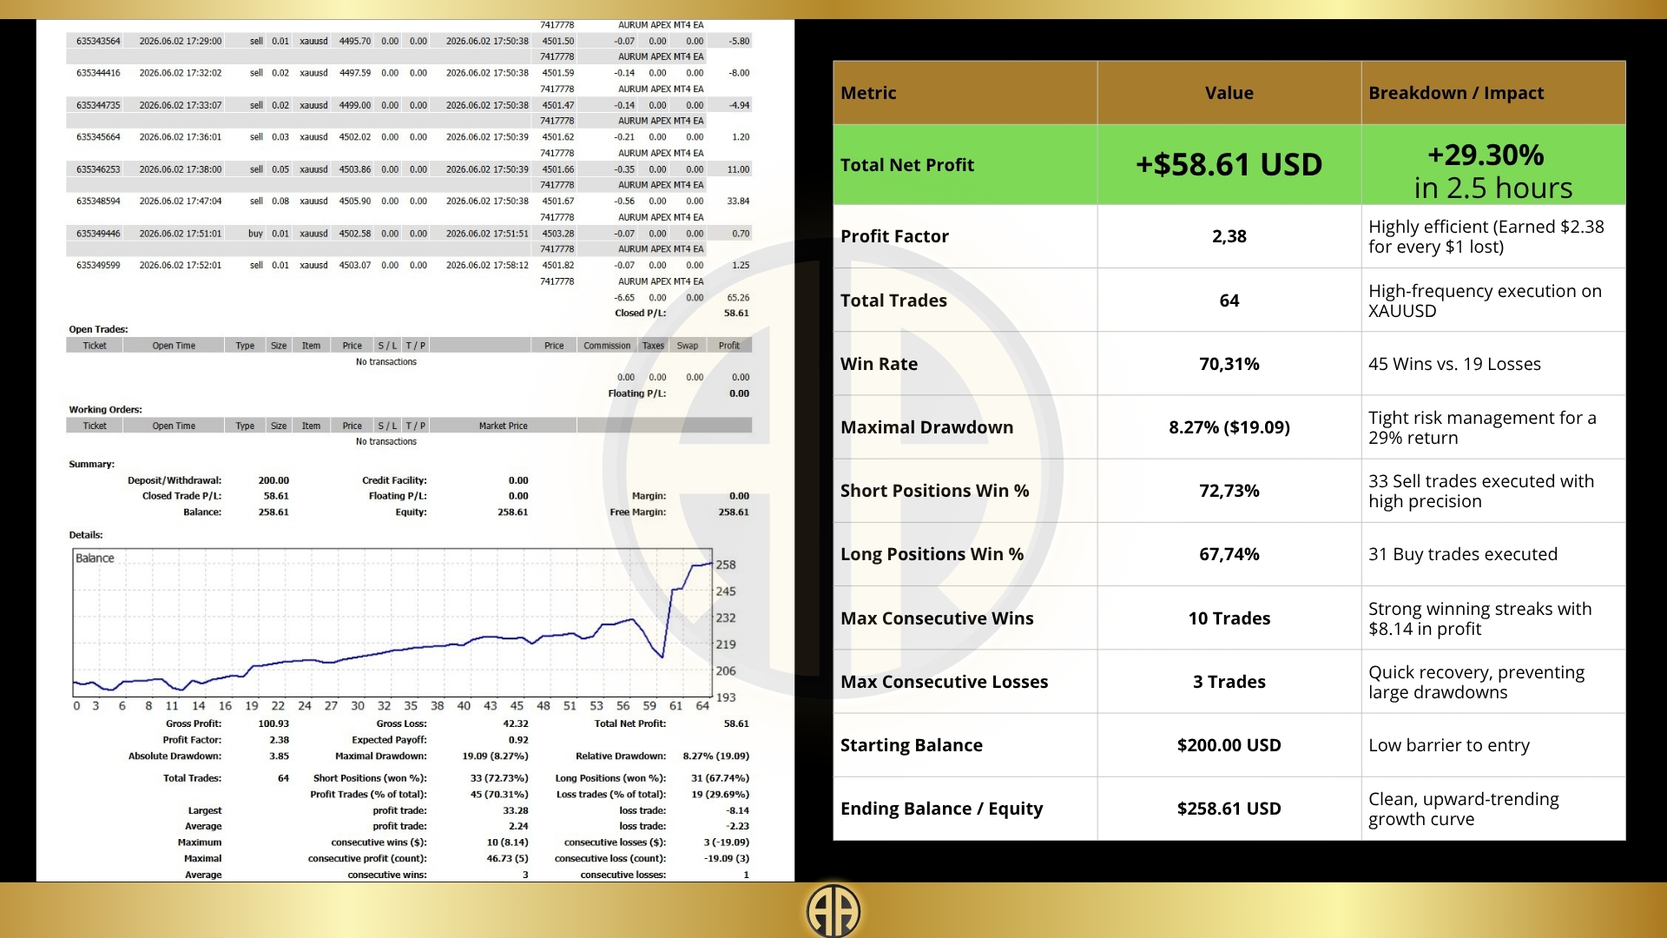
Task: Click the "67,74%" value
Action: click(x=1229, y=554)
